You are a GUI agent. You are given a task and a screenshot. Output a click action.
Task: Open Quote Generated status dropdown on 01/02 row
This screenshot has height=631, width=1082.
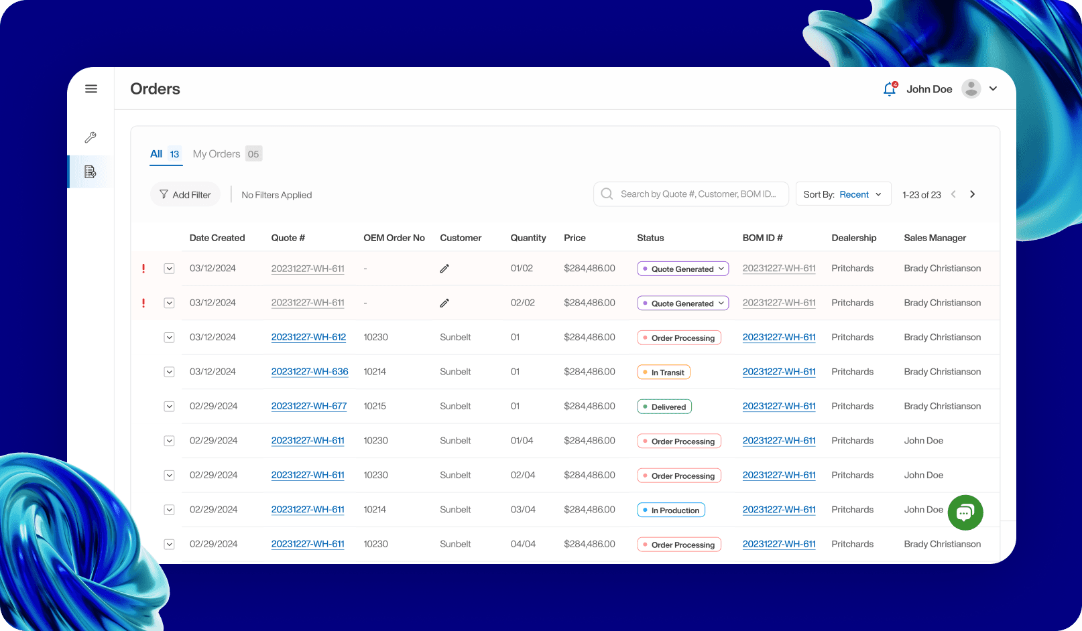click(x=682, y=269)
